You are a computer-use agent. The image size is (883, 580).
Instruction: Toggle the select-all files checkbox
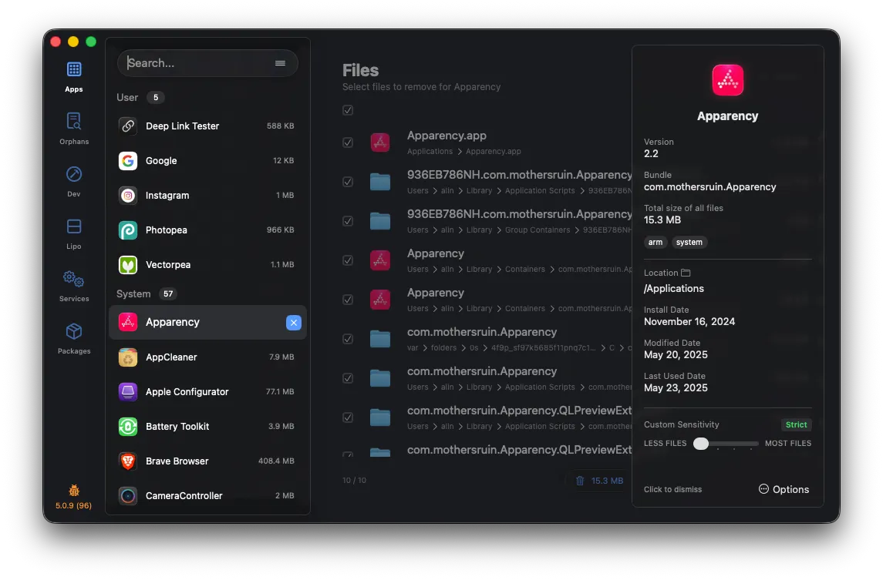348,110
